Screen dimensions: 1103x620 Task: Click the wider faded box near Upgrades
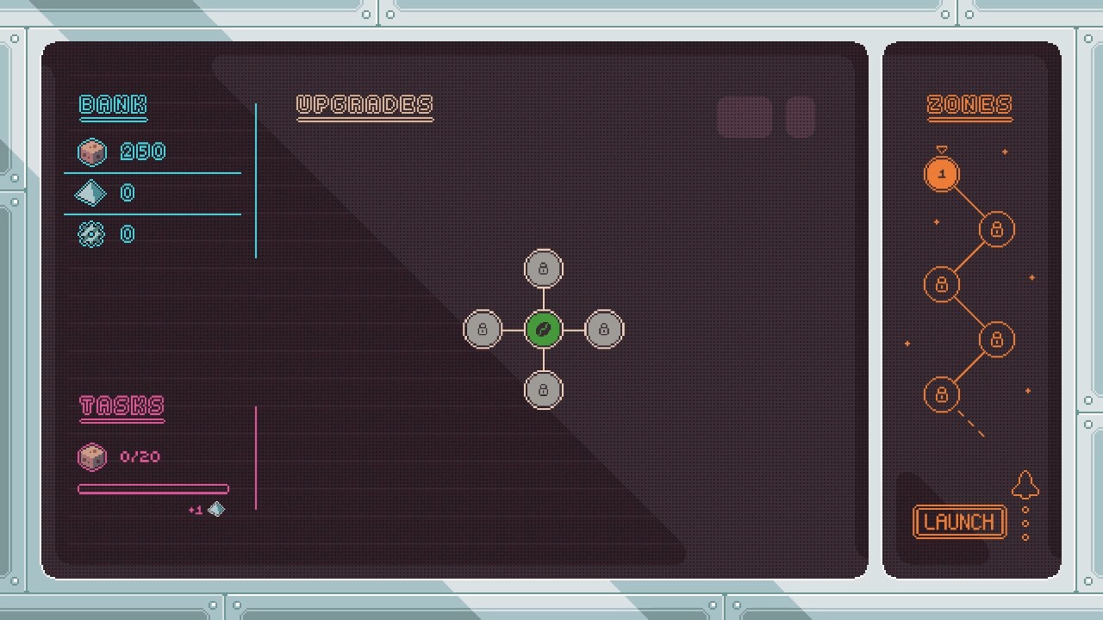tap(745, 117)
